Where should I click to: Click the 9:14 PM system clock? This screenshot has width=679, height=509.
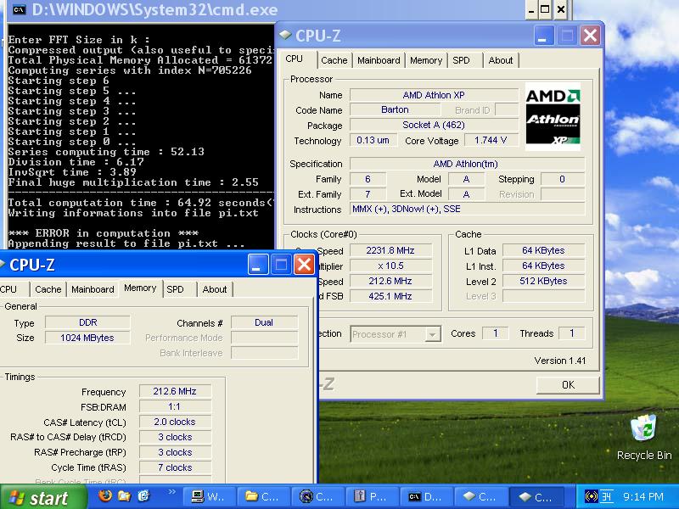pyautogui.click(x=643, y=497)
